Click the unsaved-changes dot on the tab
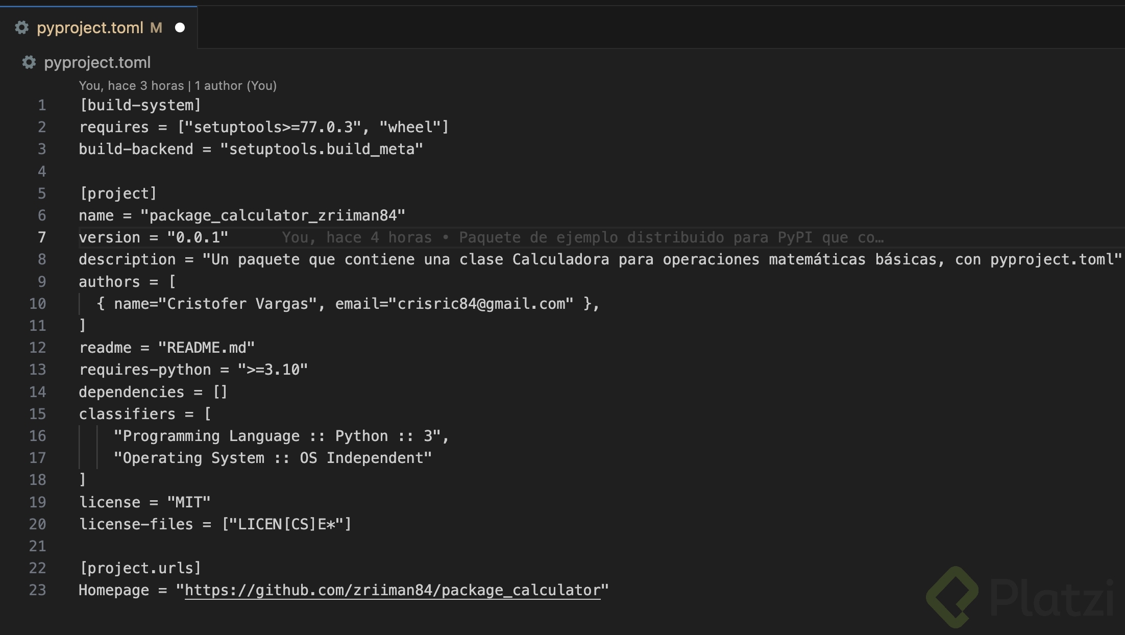This screenshot has height=635, width=1125. [x=180, y=28]
